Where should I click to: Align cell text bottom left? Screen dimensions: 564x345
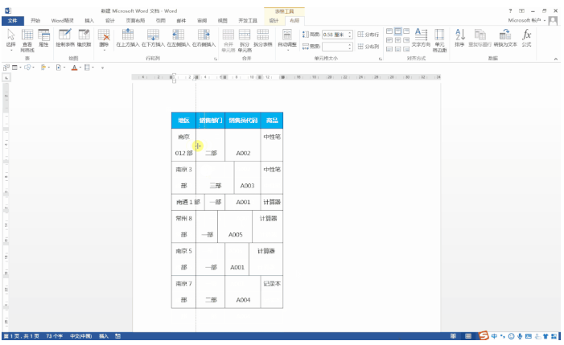tap(389, 48)
